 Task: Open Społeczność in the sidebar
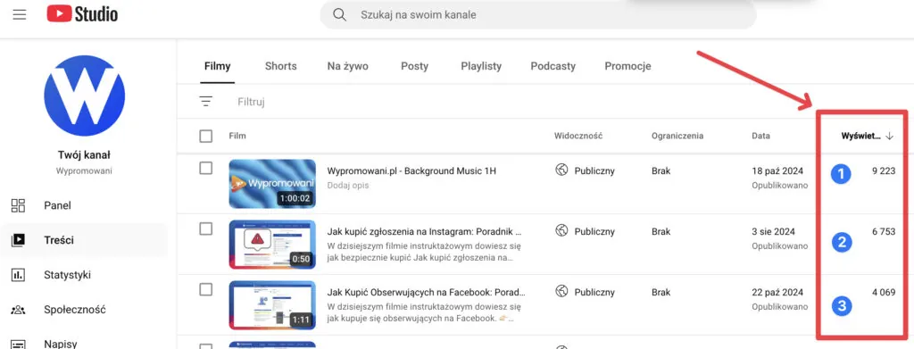click(75, 310)
